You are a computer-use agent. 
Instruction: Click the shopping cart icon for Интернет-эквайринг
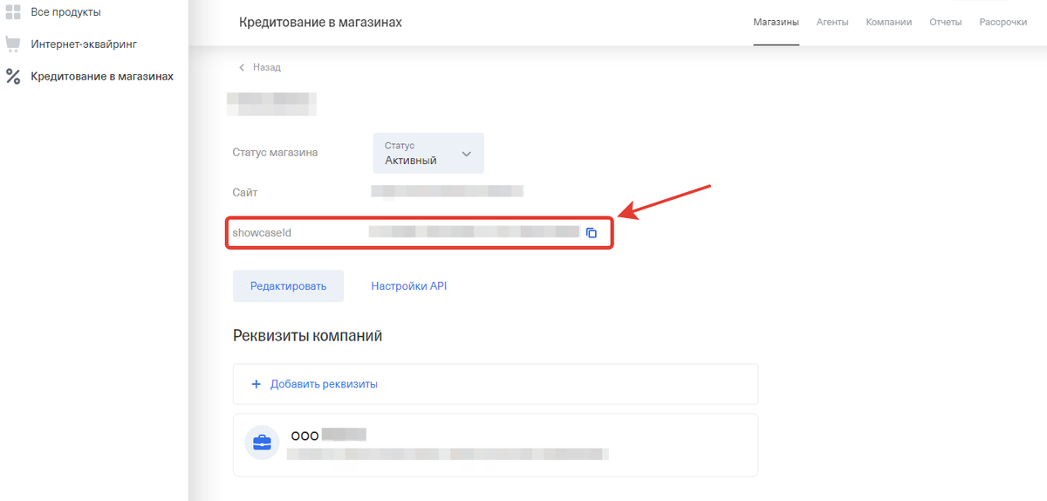(x=12, y=44)
